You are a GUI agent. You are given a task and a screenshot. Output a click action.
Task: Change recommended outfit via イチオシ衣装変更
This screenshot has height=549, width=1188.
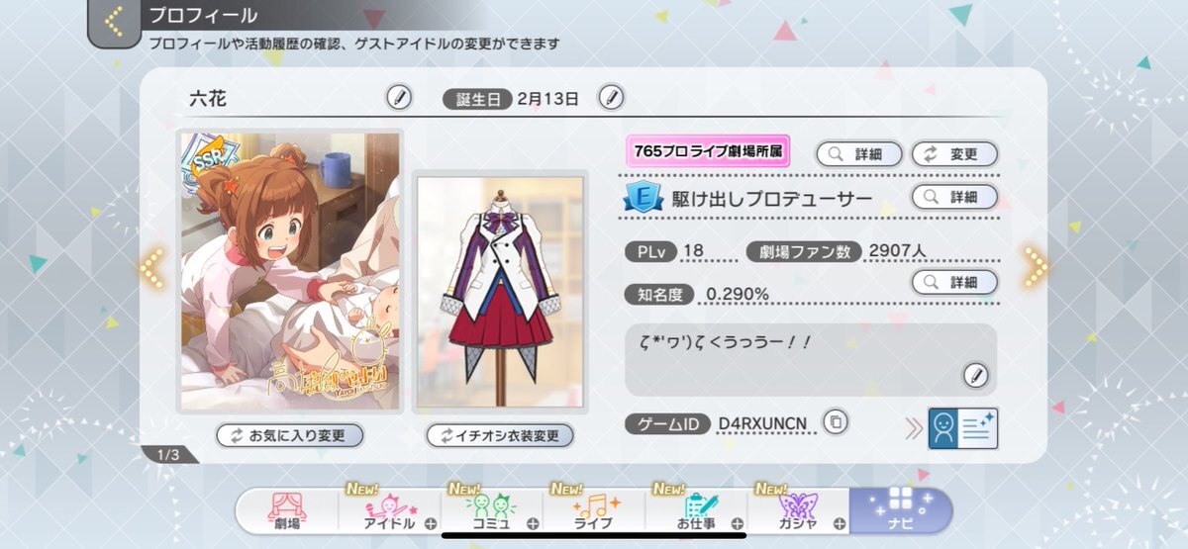point(500,435)
